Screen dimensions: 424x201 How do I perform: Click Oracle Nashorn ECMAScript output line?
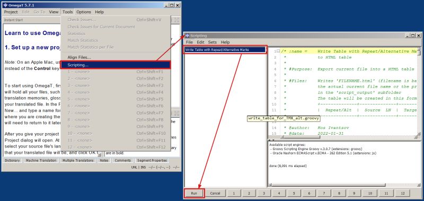(x=323, y=153)
